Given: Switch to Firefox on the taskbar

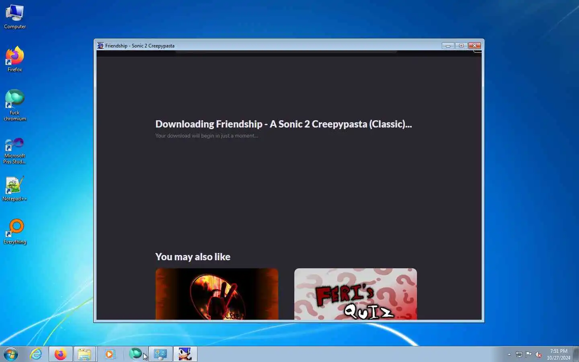Looking at the screenshot, I should pos(61,354).
